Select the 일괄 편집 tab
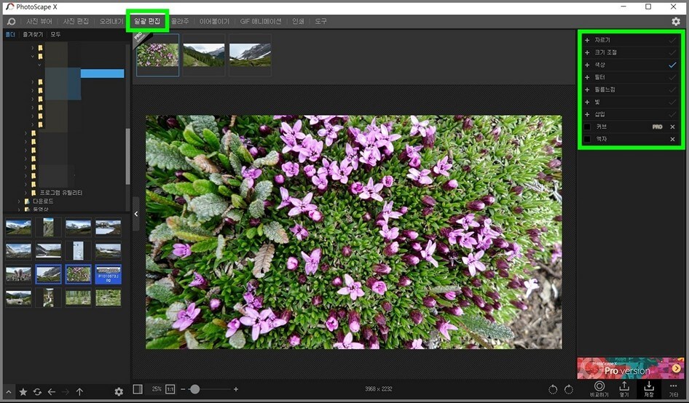 (147, 21)
